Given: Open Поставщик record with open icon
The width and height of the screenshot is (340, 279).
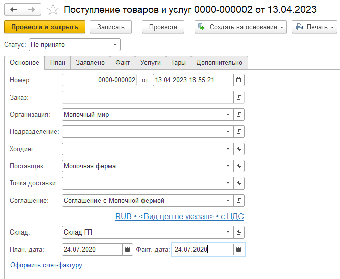Looking at the screenshot, I should click(x=239, y=166).
